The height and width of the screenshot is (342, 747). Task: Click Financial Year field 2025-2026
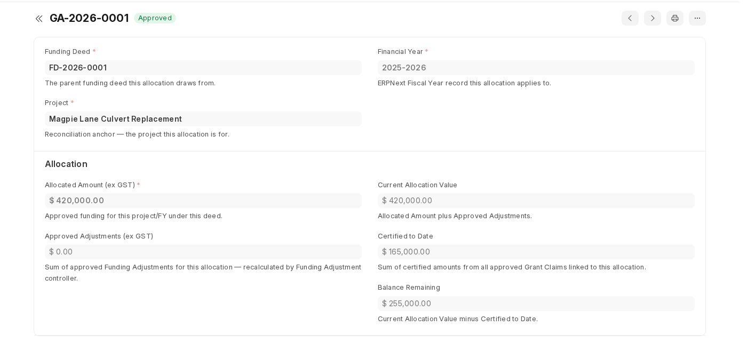click(x=536, y=68)
